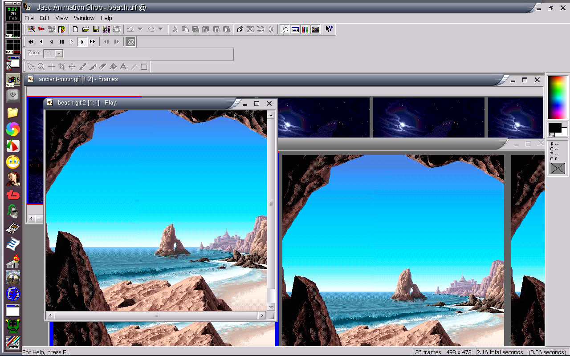
Task: Select the Zoom tool
Action: [x=41, y=66]
